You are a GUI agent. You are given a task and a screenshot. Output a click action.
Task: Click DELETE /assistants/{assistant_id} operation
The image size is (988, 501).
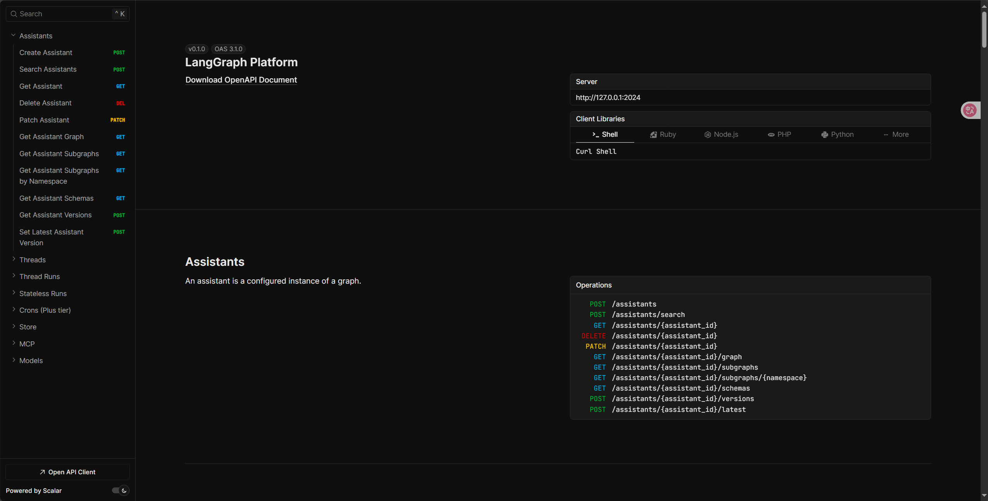tap(649, 336)
